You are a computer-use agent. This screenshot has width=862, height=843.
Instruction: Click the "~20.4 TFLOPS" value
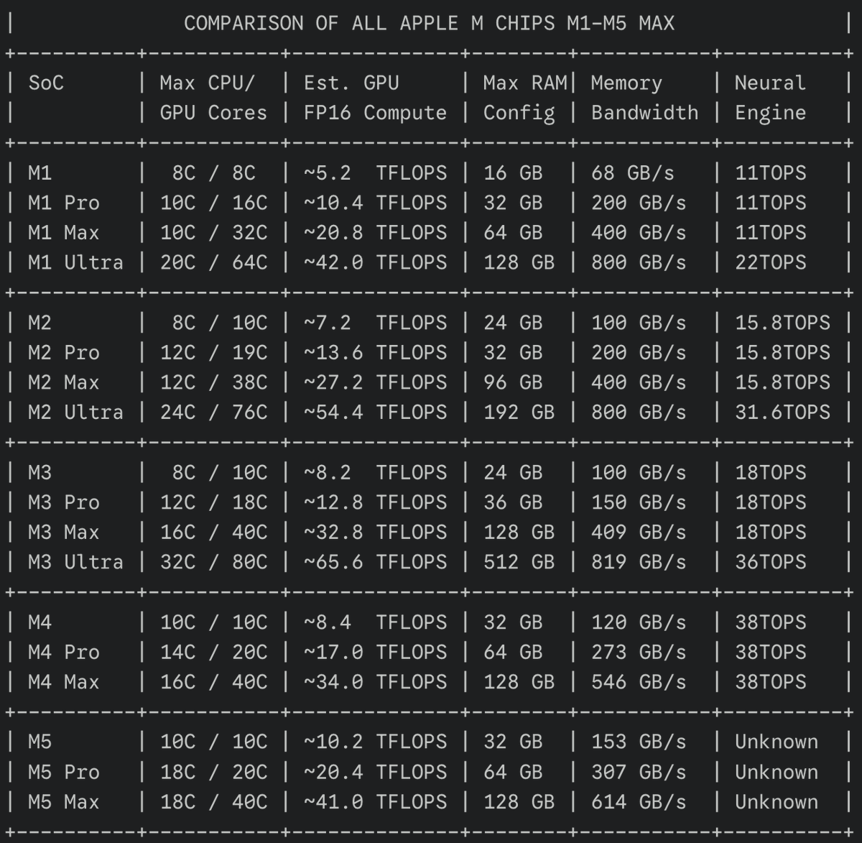(x=375, y=772)
